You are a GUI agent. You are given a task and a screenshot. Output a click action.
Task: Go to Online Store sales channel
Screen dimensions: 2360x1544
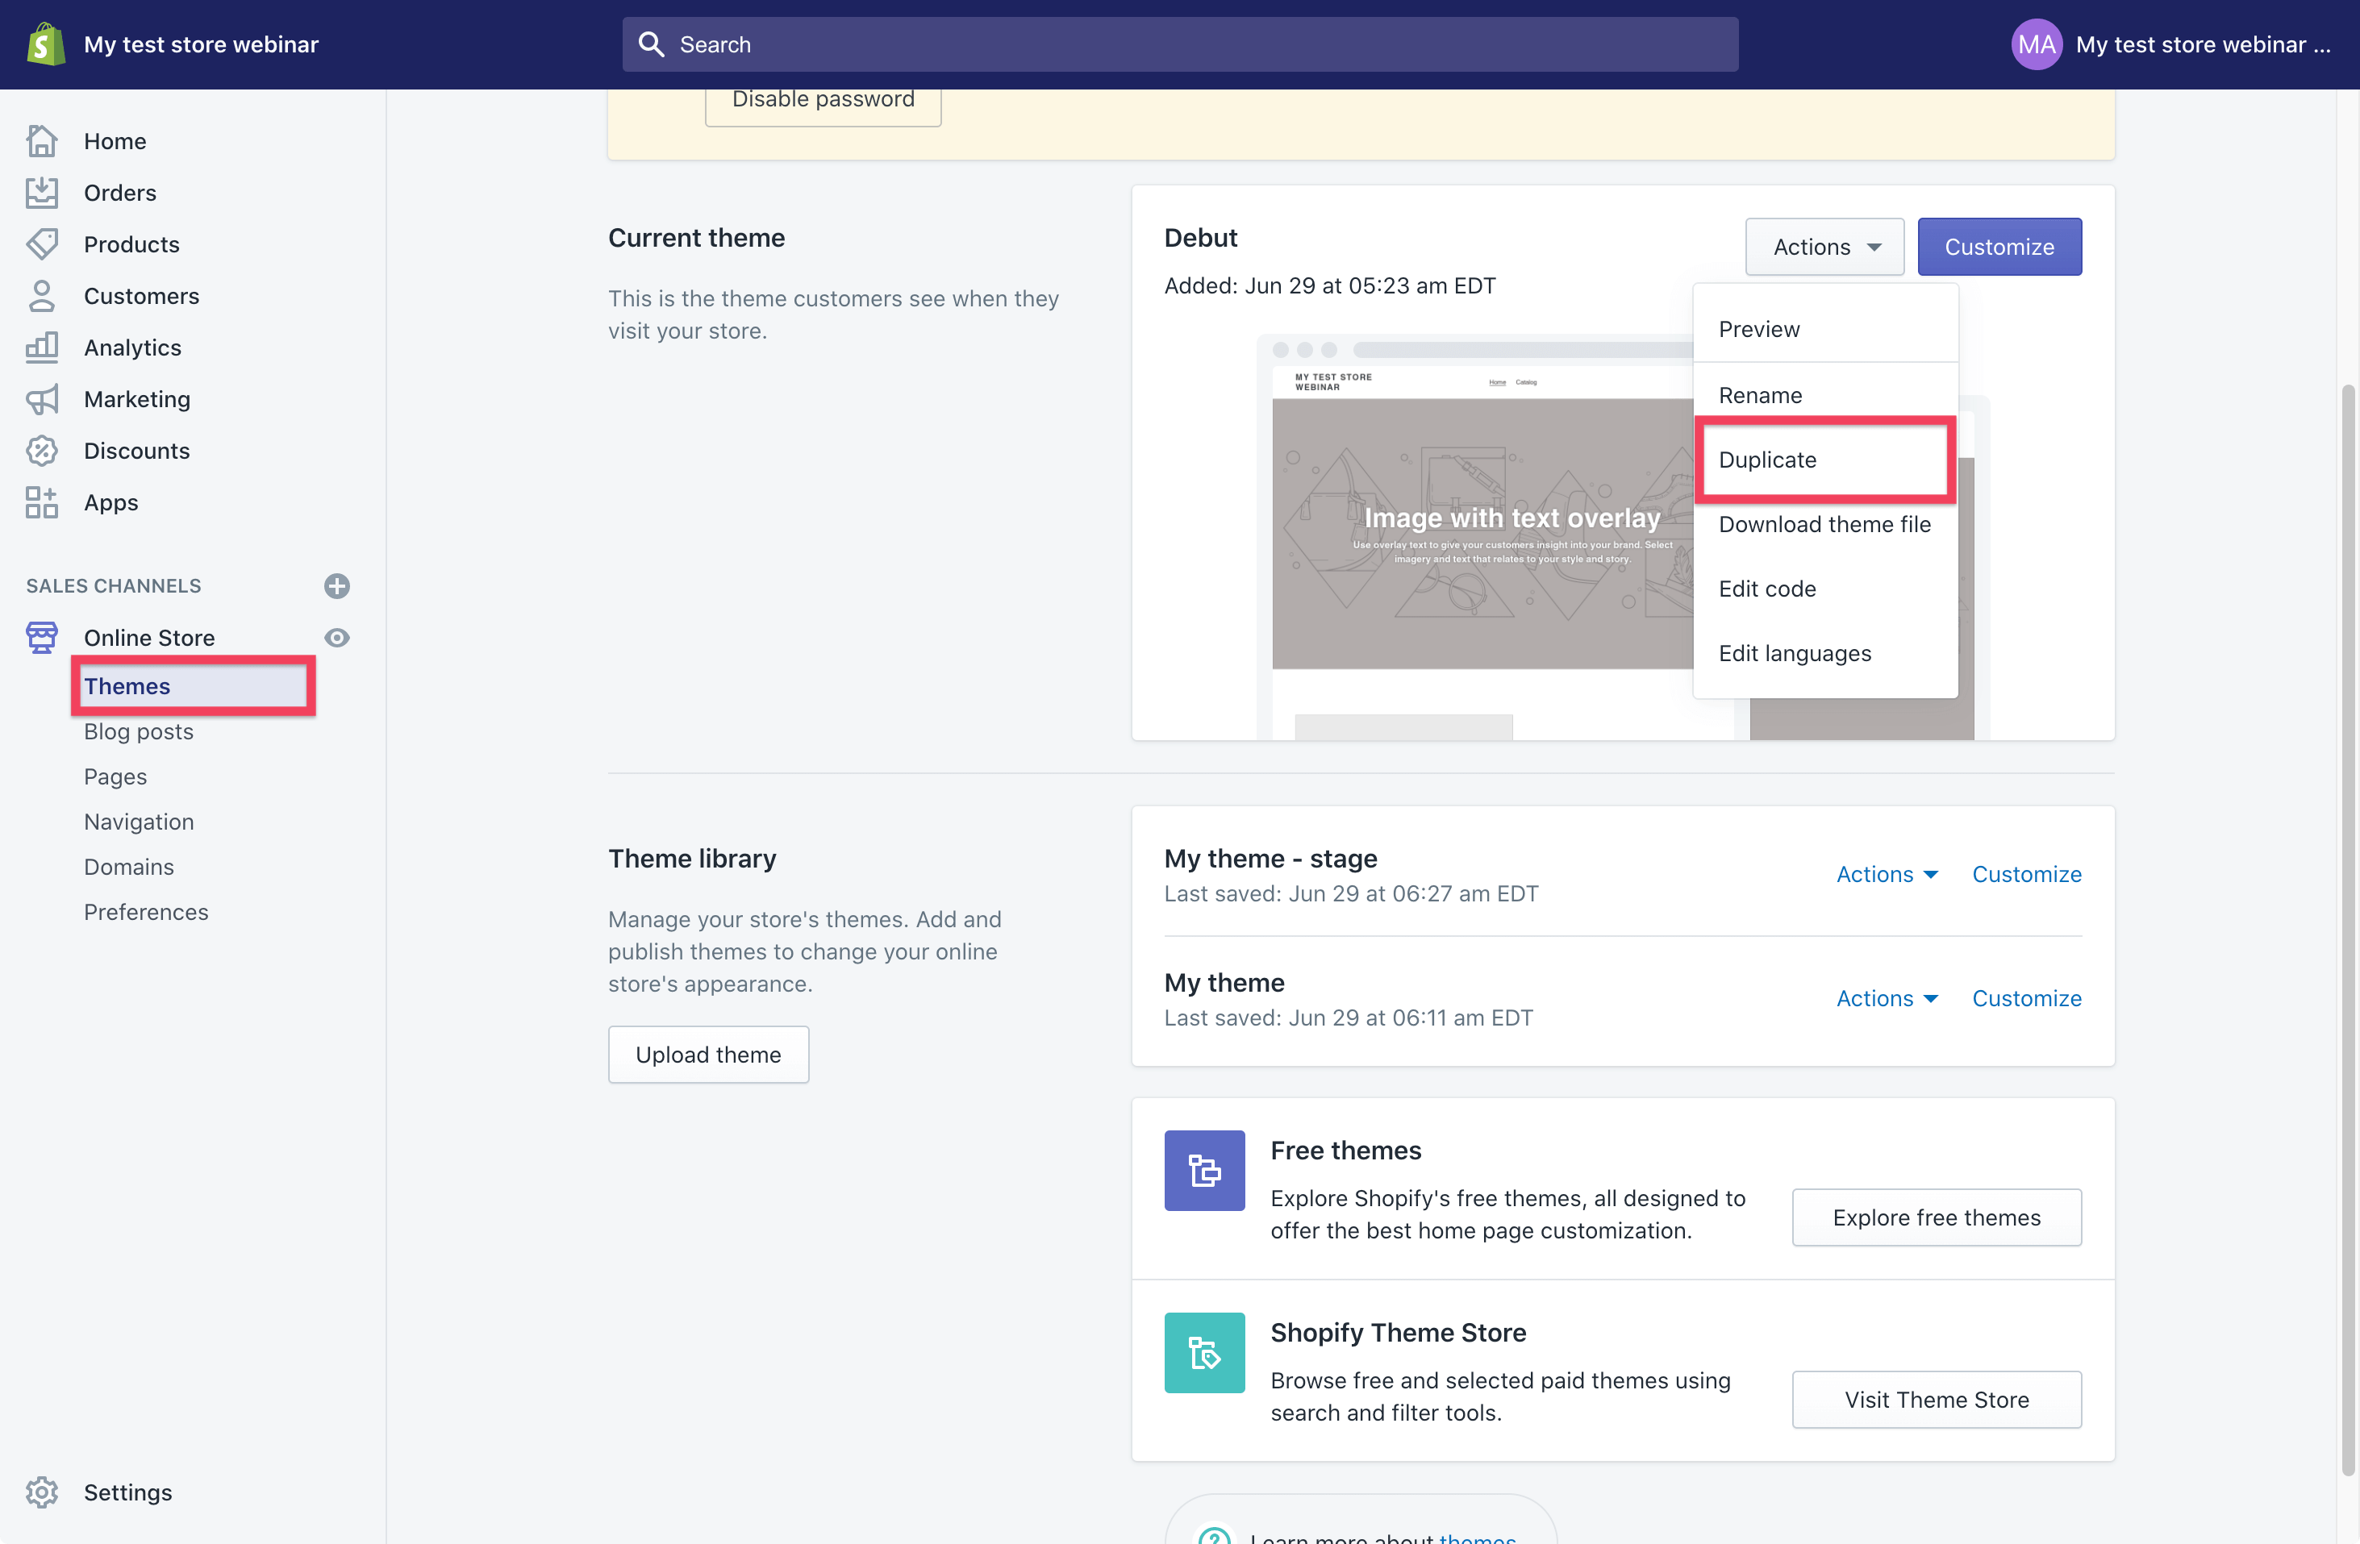(x=148, y=637)
